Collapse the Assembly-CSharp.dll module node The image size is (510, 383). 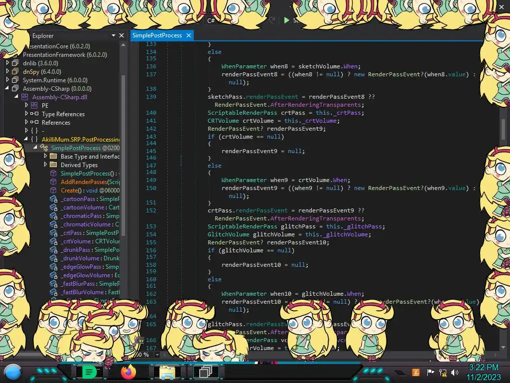click(x=16, y=97)
